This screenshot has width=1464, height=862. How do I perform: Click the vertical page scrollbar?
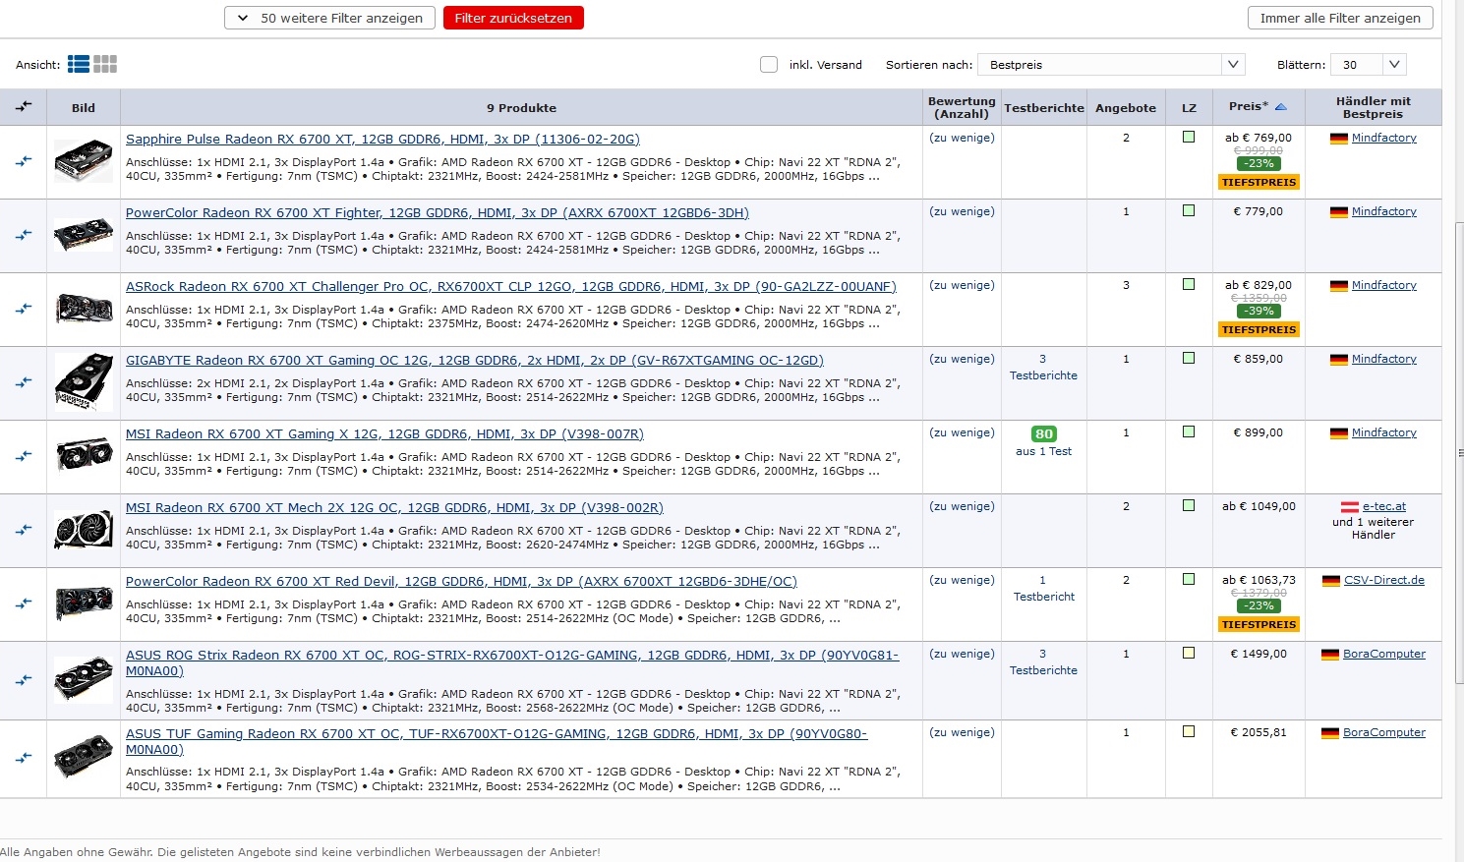point(1458,452)
